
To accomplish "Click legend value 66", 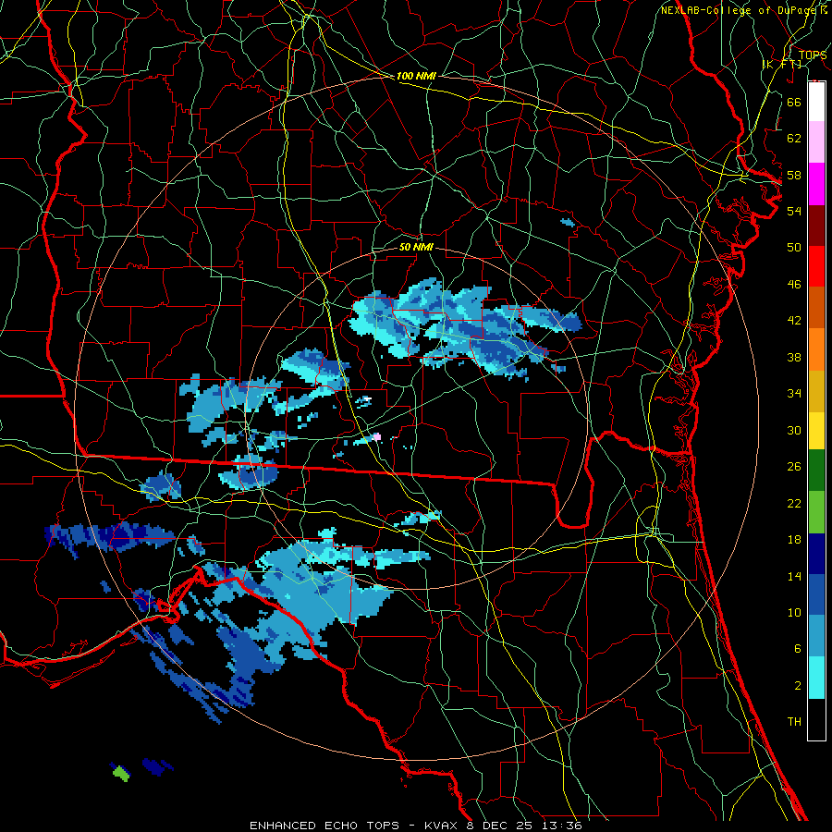I will point(794,102).
